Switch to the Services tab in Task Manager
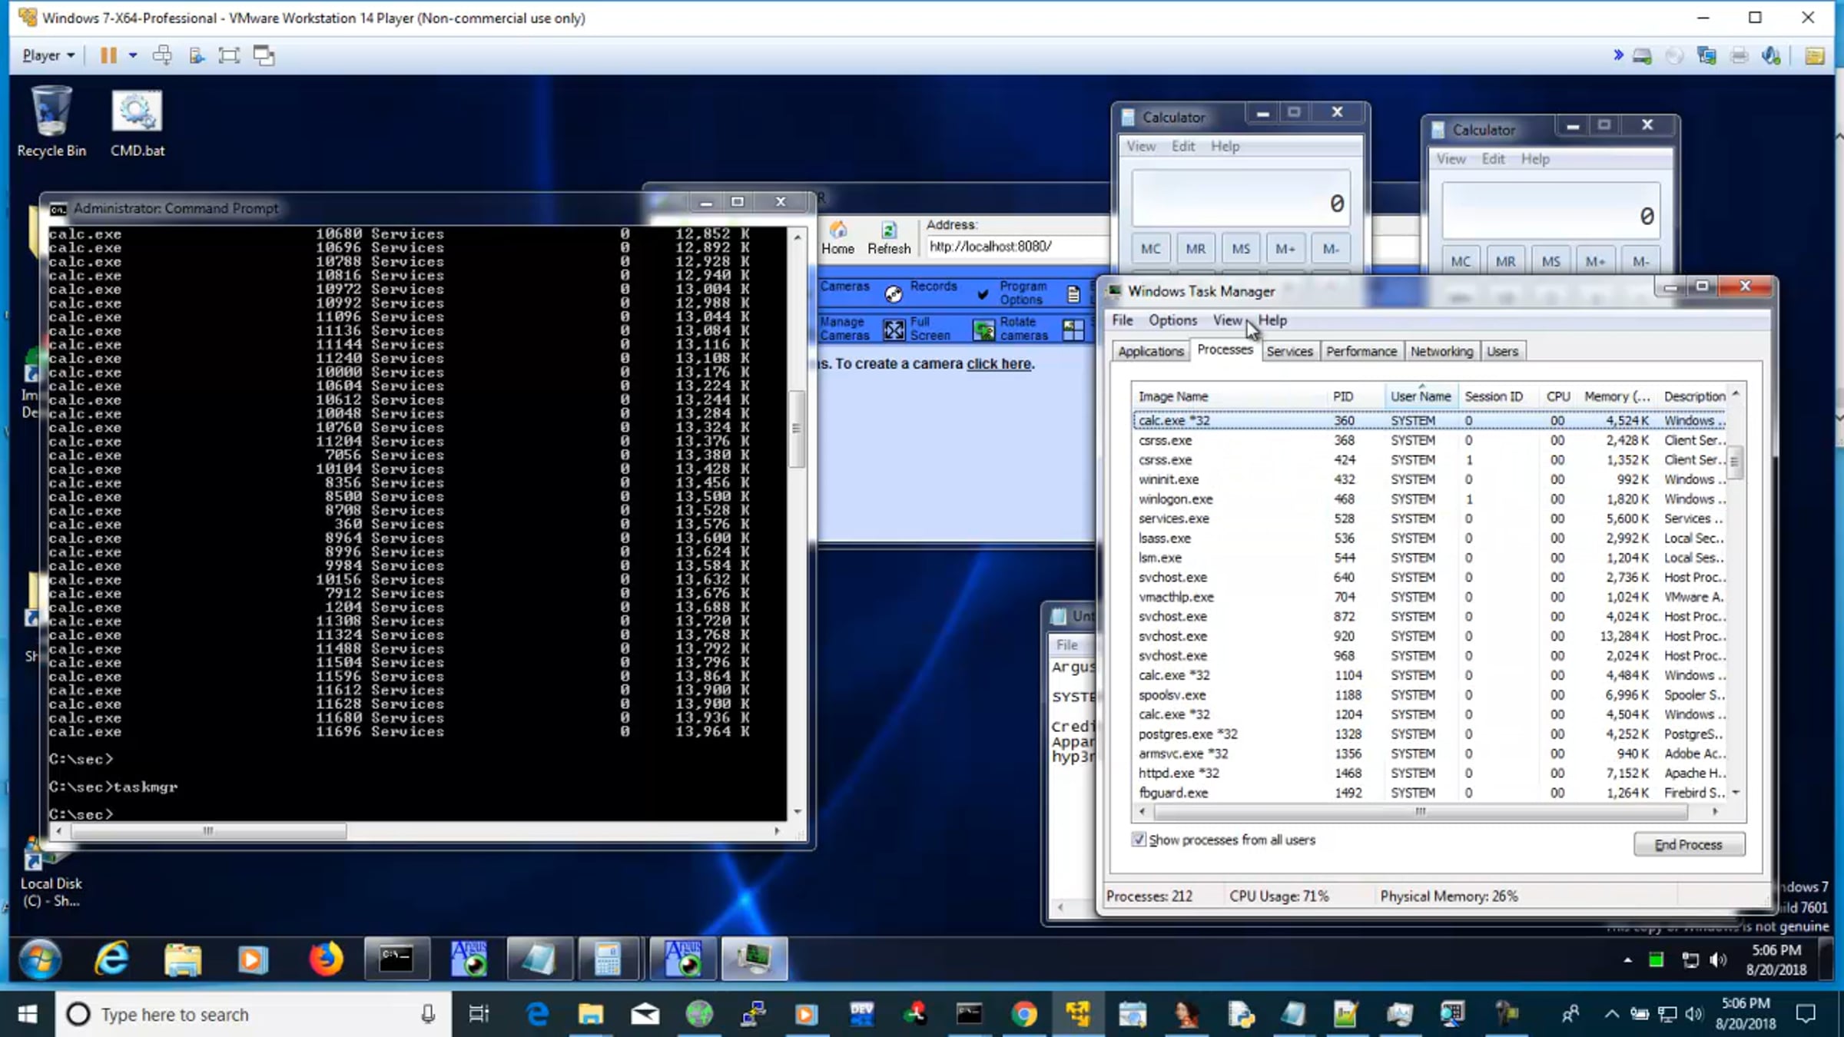1844x1037 pixels. pyautogui.click(x=1289, y=351)
